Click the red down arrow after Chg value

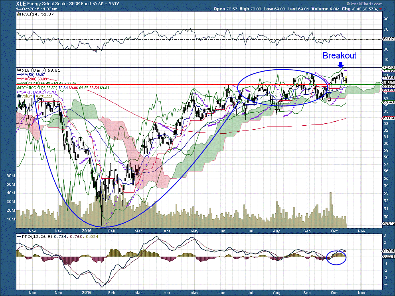tap(381, 9)
